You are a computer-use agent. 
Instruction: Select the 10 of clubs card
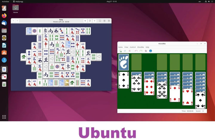162,90
